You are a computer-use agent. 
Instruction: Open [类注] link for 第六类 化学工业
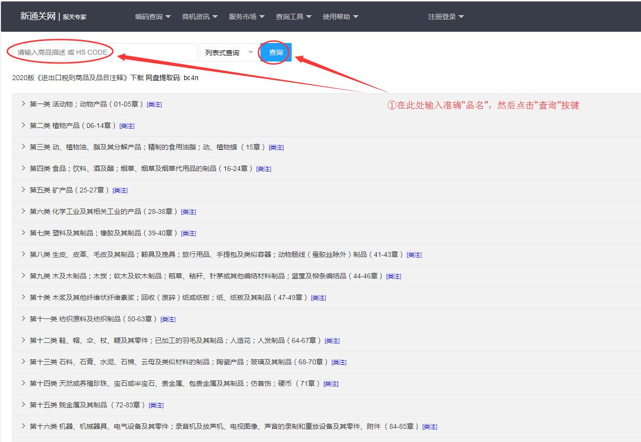click(189, 212)
